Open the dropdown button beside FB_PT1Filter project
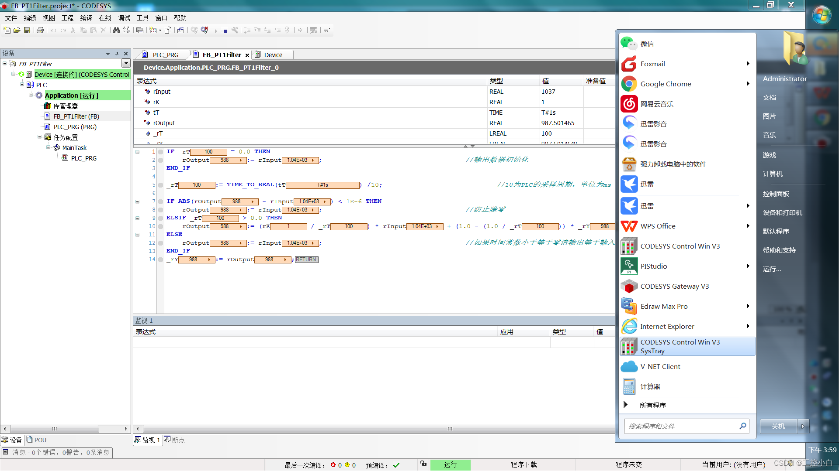The width and height of the screenshot is (839, 471). pos(126,64)
